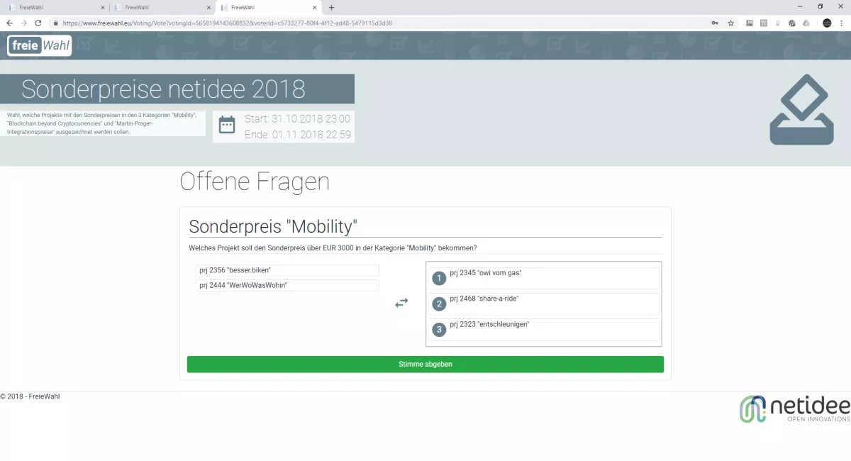This screenshot has height=461, width=851.
Task: Click the calendar icon beside the start date
Action: point(227,126)
